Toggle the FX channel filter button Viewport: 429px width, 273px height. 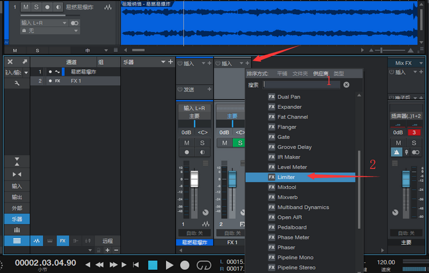pyautogui.click(x=62, y=241)
